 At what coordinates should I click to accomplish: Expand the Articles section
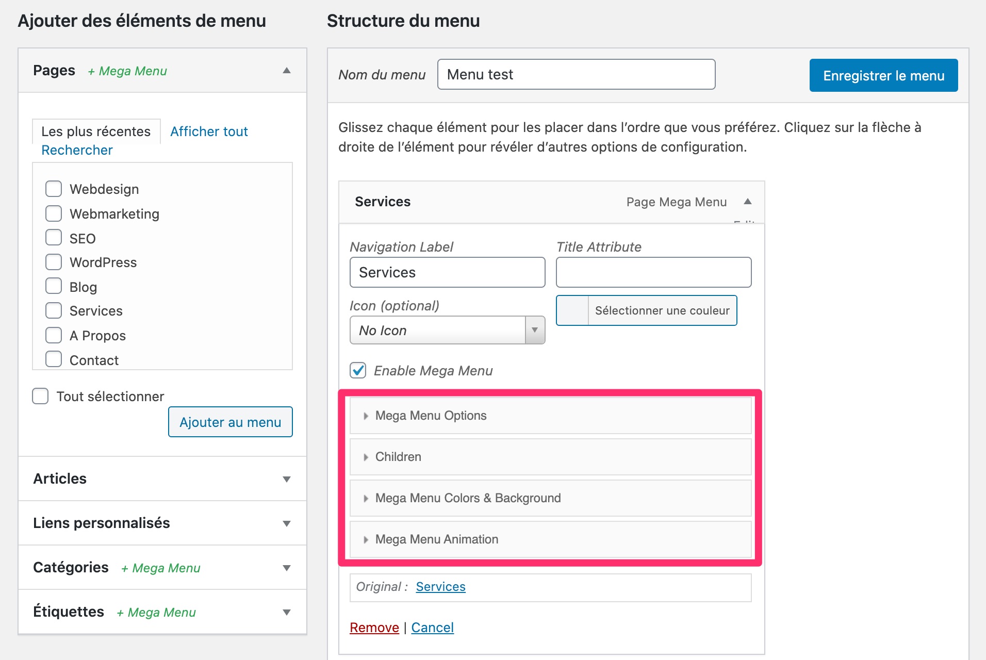pyautogui.click(x=287, y=479)
